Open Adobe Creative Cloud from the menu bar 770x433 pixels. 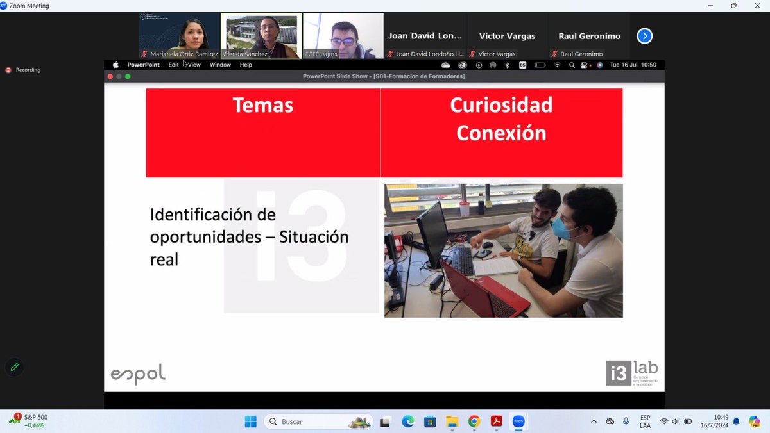coord(463,65)
